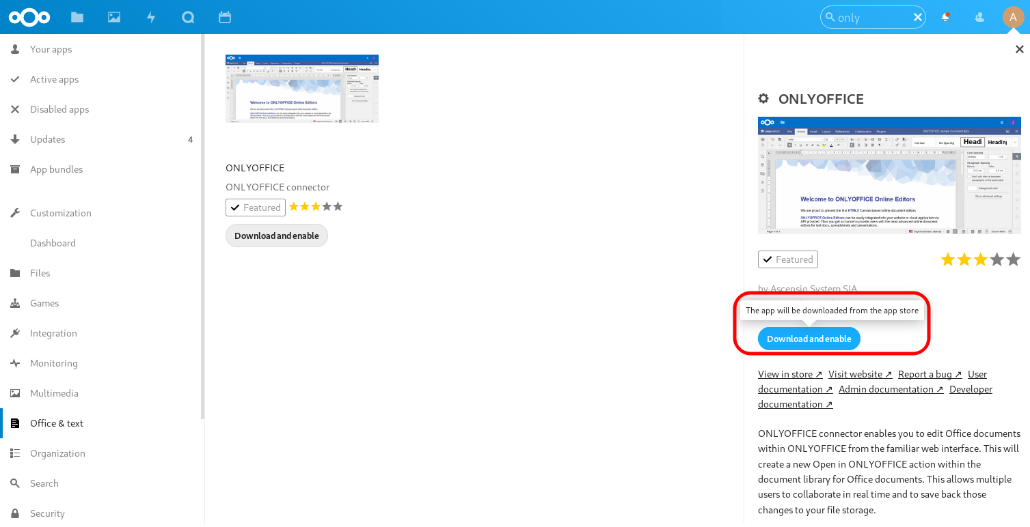The height and width of the screenshot is (527, 1030).
Task: Click 'by Ascensio System SIA' author text
Action: pos(807,289)
